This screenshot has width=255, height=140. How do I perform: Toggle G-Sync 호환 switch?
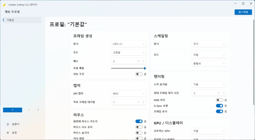coord(219,106)
